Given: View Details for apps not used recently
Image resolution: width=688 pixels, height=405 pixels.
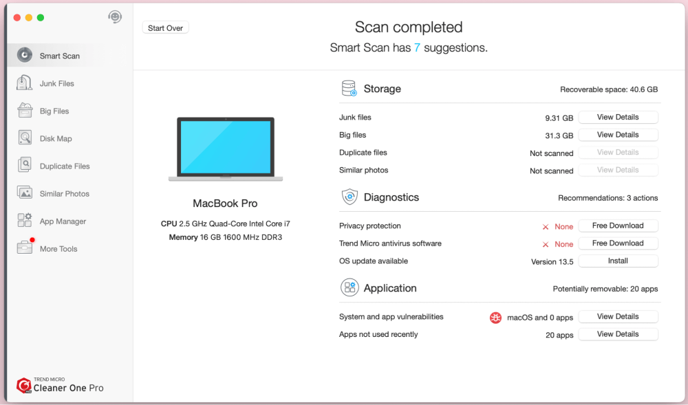Looking at the screenshot, I should [618, 333].
